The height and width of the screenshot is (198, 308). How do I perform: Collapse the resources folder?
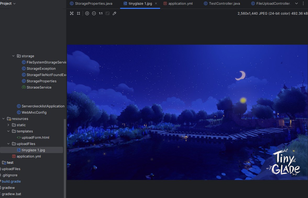(x=4, y=119)
